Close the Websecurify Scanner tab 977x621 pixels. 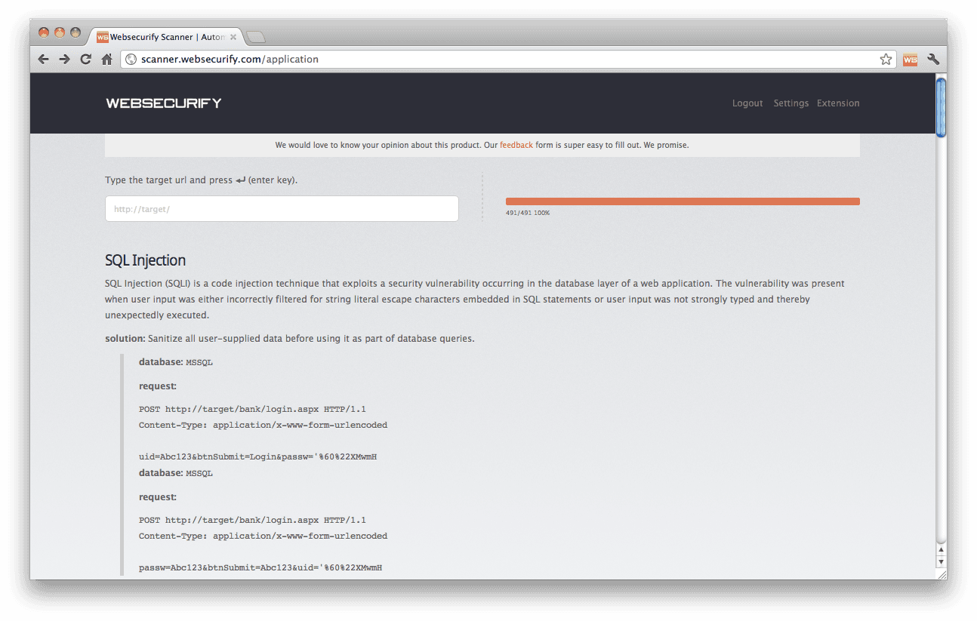pos(233,36)
